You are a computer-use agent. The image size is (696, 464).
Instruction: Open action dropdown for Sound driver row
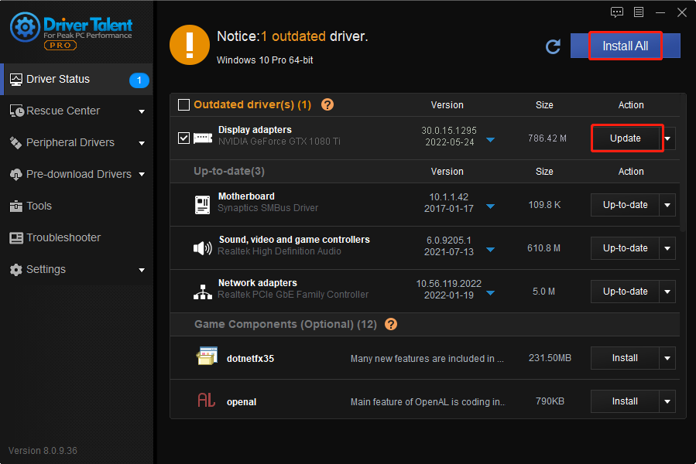click(x=667, y=248)
